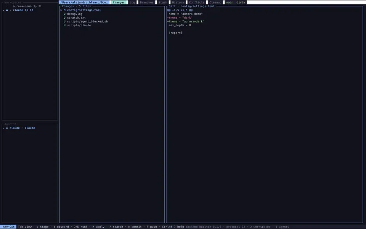366x229 pixels.
Task: Click 1 agents status entry
Action: pos(282,227)
